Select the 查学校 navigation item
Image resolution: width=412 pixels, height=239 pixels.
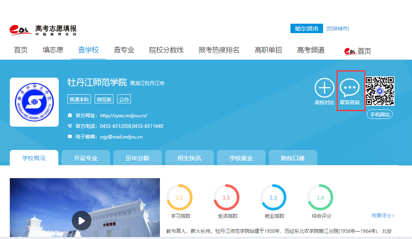point(88,50)
